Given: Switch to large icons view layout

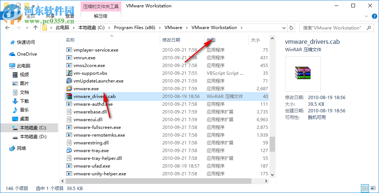Looking at the screenshot, I should point(373,188).
